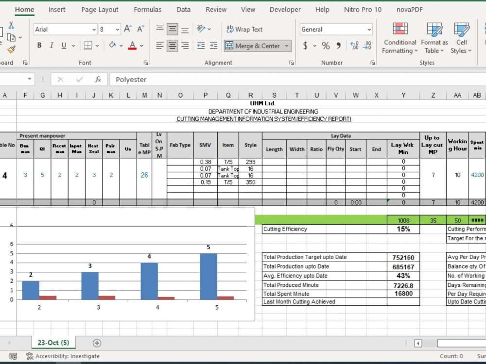Cancel formula entry with X icon
The image size is (486, 364).
(60, 80)
